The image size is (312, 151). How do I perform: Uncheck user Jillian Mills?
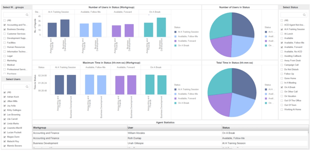point(4,101)
